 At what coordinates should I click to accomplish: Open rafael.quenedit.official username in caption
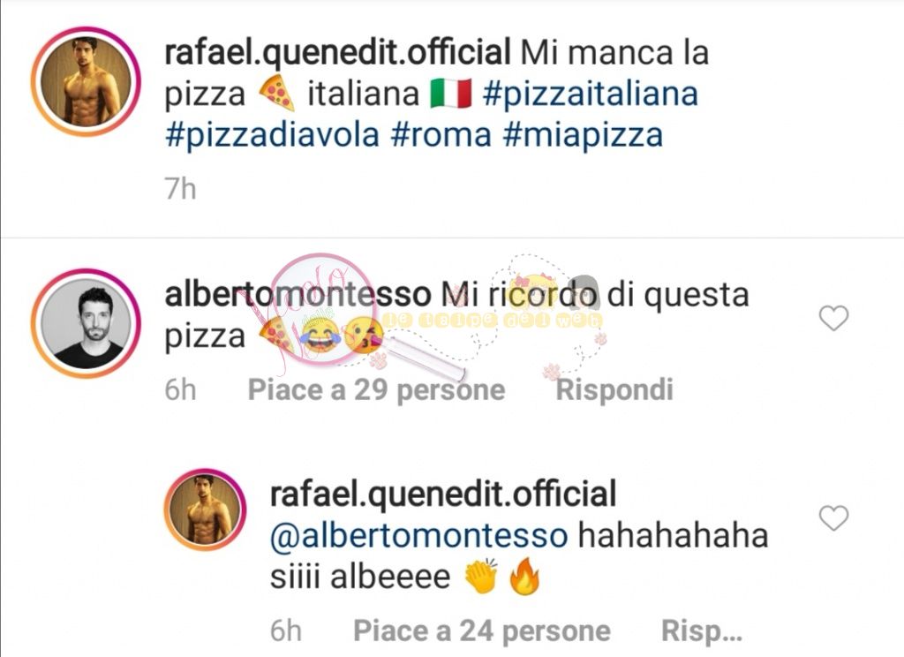click(338, 52)
